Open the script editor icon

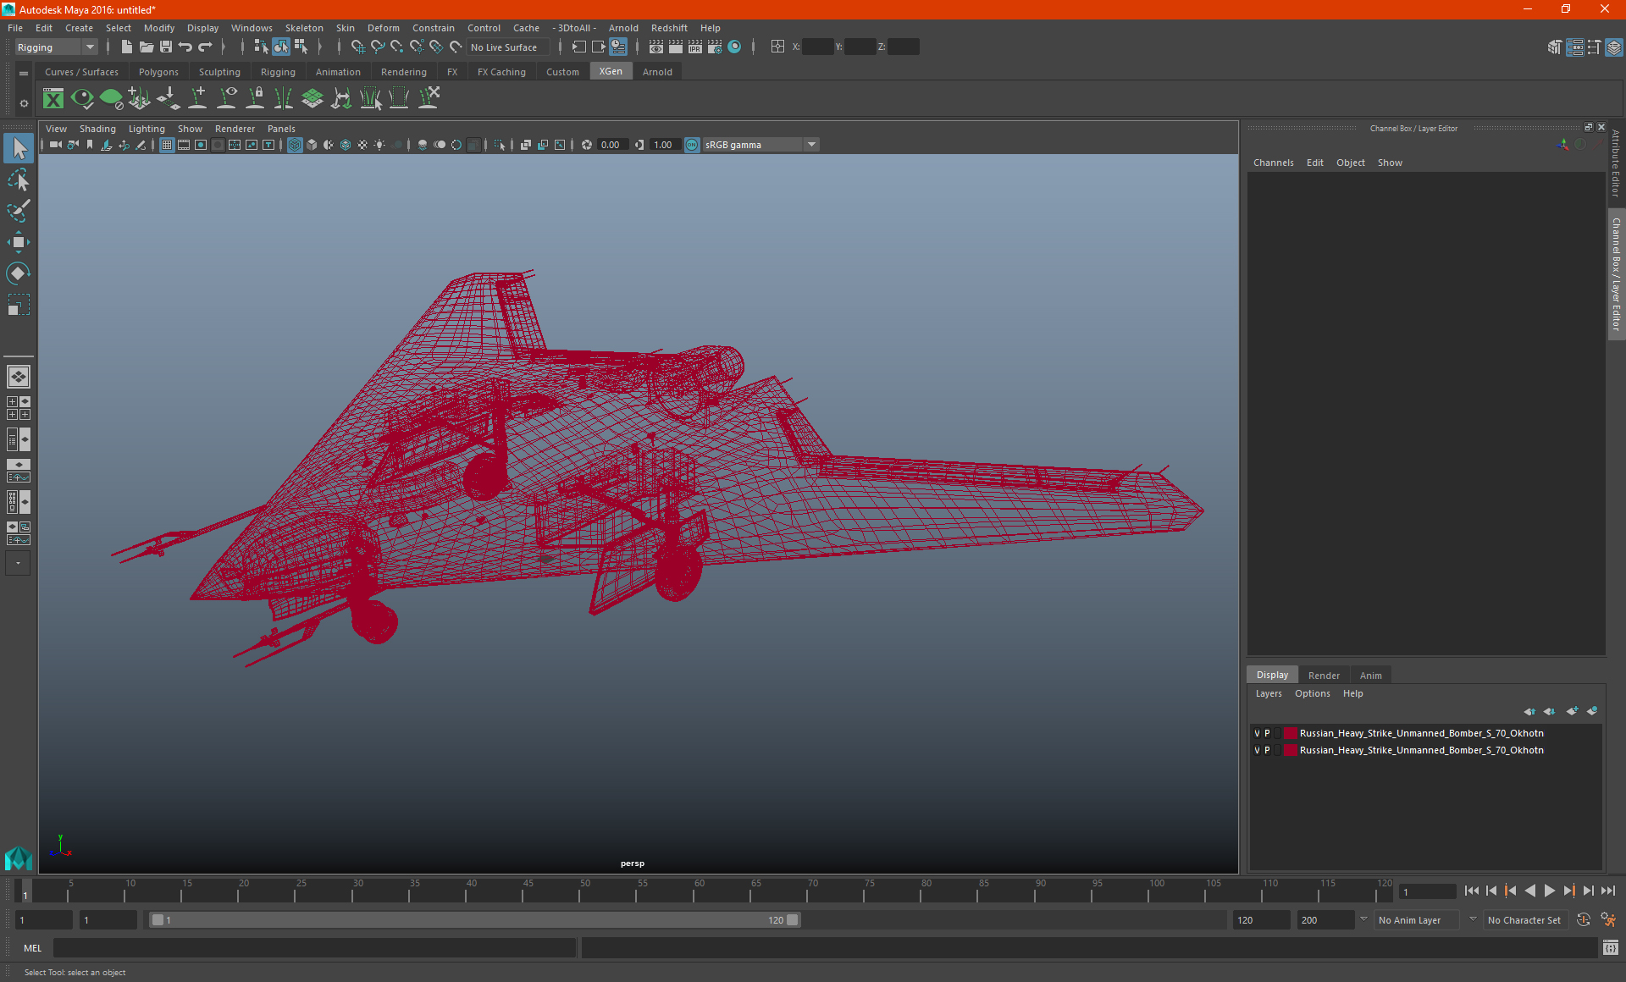pos(1611,948)
